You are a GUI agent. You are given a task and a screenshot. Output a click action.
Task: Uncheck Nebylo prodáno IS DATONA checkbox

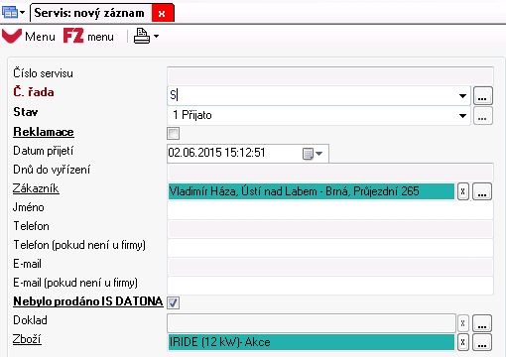[174, 302]
